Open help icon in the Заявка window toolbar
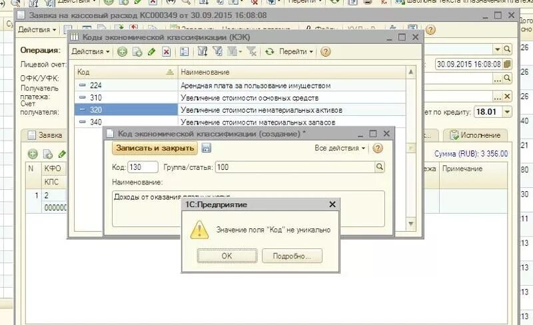533x325 pixels. (430, 30)
